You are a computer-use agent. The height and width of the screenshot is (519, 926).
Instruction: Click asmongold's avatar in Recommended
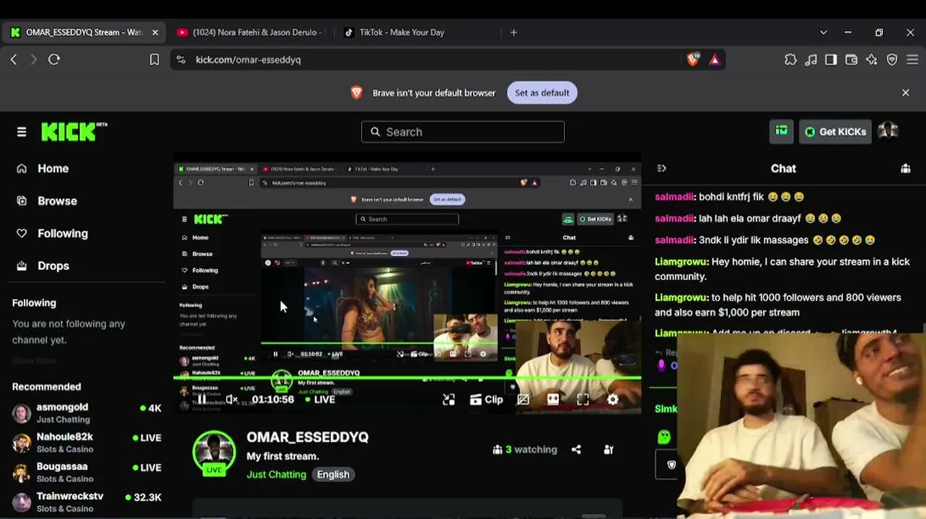[22, 413]
